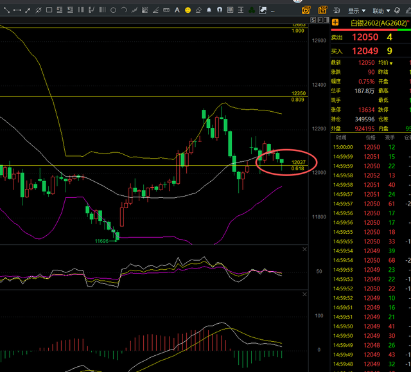Click the 12037 Fibonacci price label

[298, 163]
